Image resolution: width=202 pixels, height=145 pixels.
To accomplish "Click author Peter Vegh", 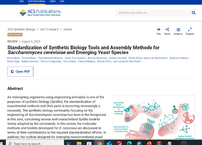I will [x=13, y=61].
